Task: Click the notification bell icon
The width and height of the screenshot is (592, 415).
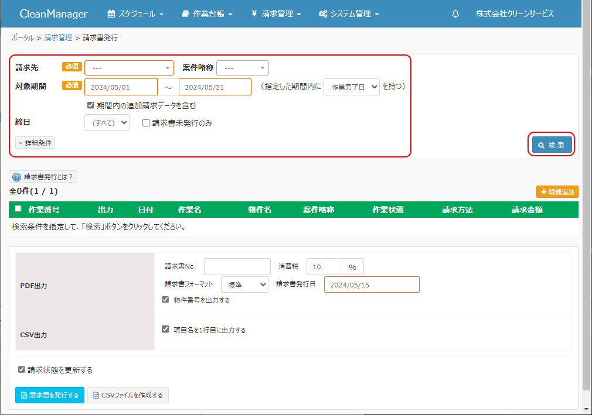Action: click(x=455, y=14)
